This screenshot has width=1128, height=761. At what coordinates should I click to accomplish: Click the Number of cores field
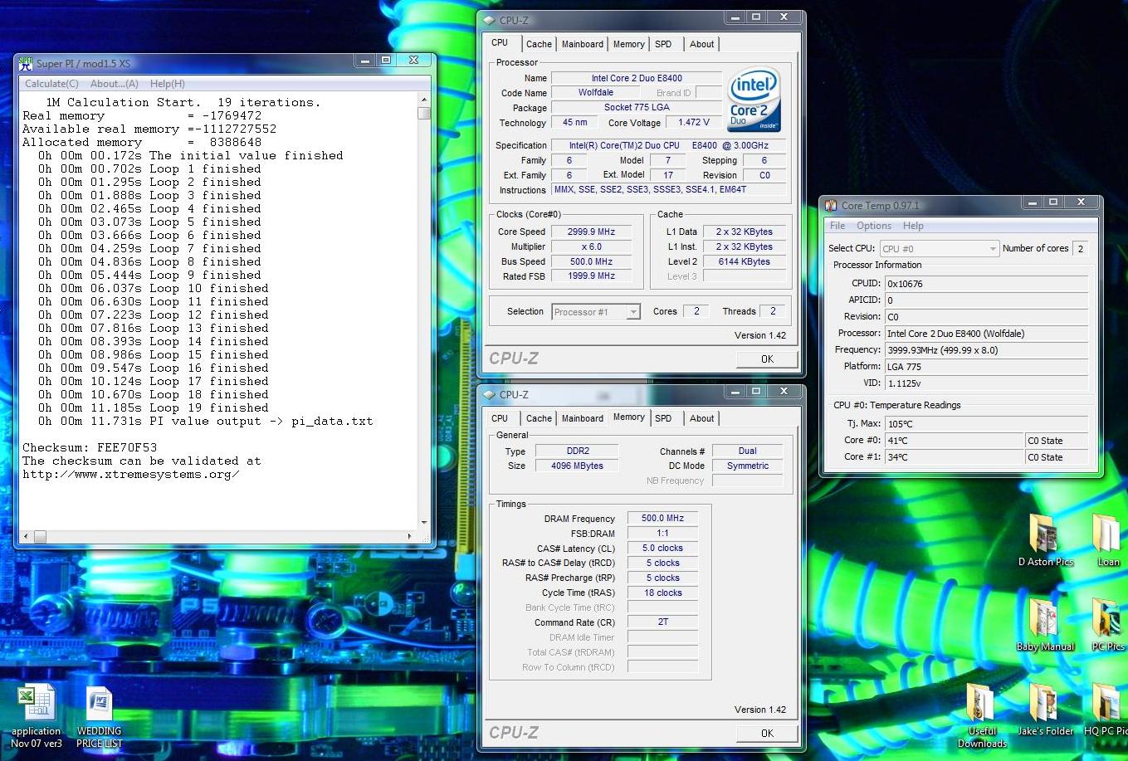pyautogui.click(x=1081, y=248)
